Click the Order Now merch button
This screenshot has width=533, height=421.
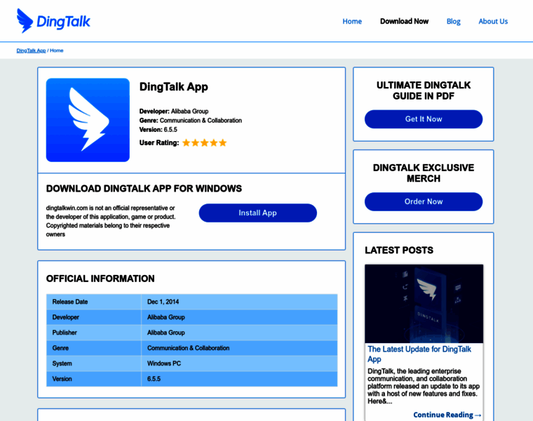pos(424,201)
